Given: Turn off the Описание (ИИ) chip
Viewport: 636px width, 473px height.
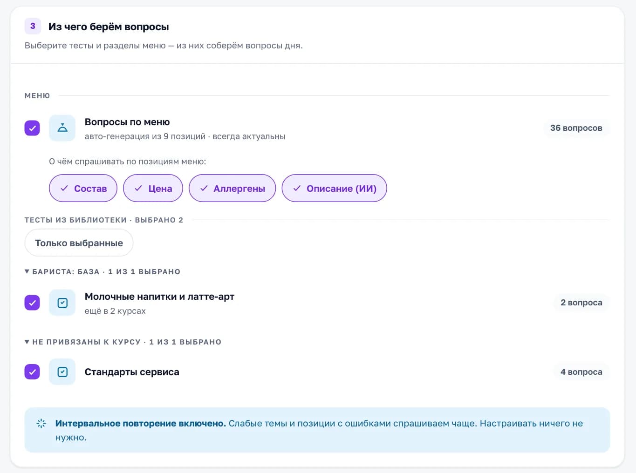Looking at the screenshot, I should 334,188.
